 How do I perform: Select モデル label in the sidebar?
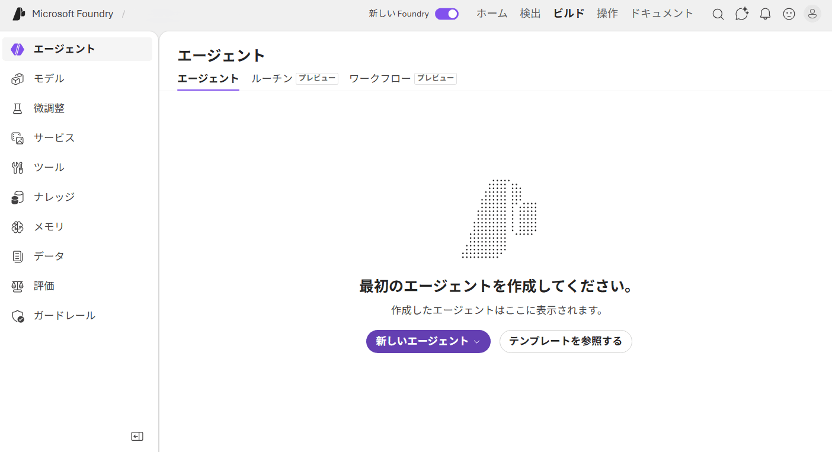coord(49,79)
